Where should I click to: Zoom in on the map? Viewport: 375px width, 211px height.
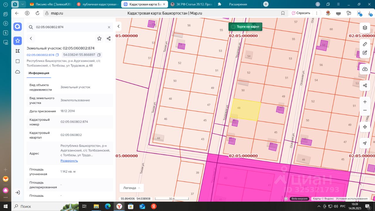[x=365, y=102]
